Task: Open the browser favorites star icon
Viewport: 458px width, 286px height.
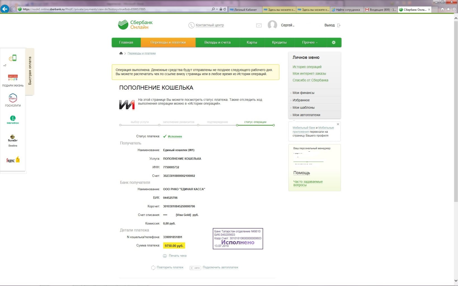Action: click(448, 9)
